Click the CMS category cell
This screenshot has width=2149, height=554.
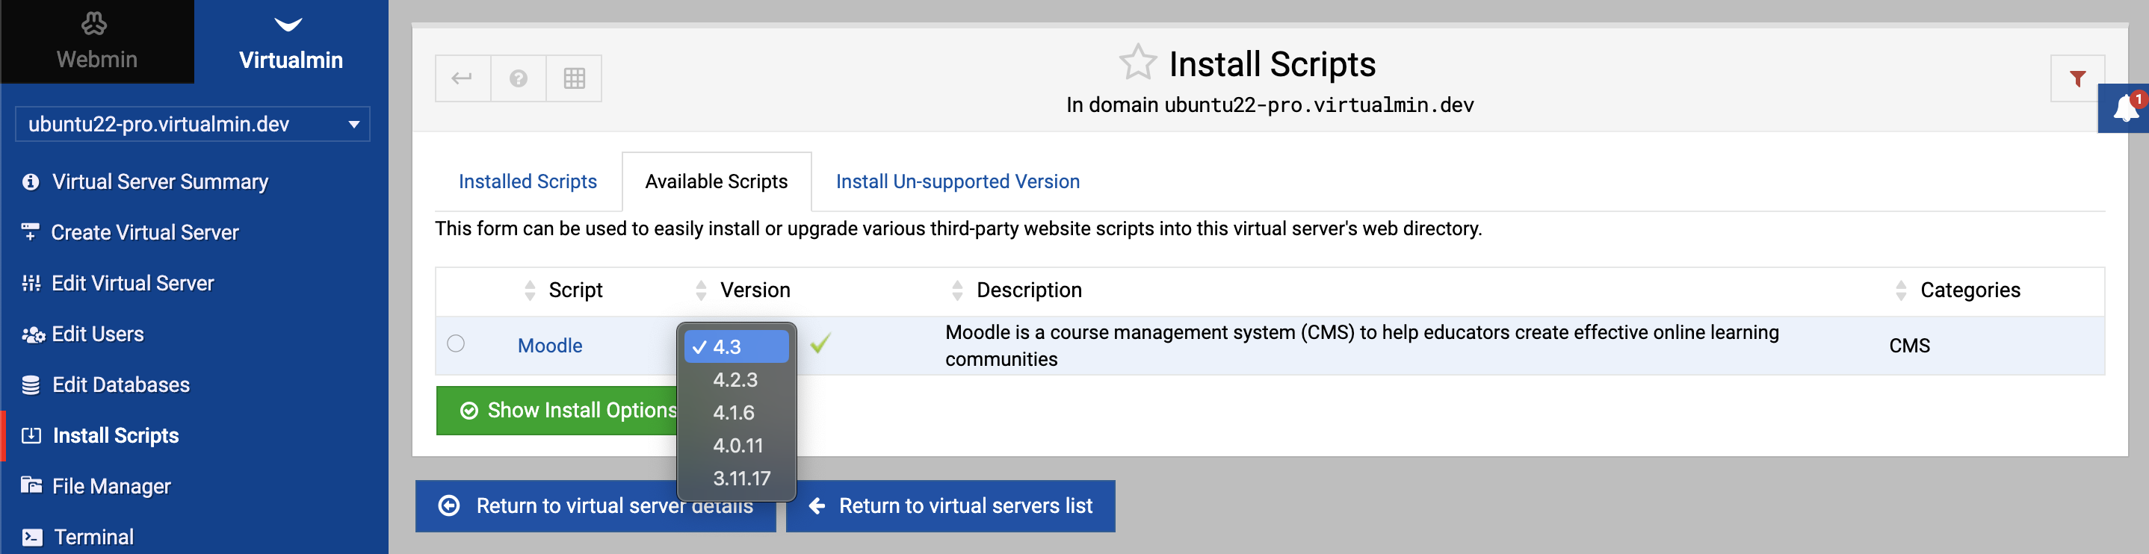click(x=1908, y=346)
